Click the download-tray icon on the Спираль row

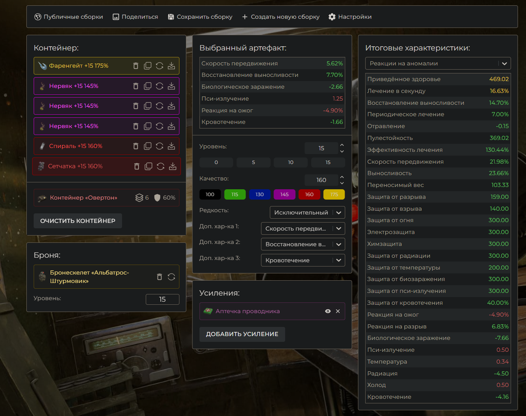171,146
